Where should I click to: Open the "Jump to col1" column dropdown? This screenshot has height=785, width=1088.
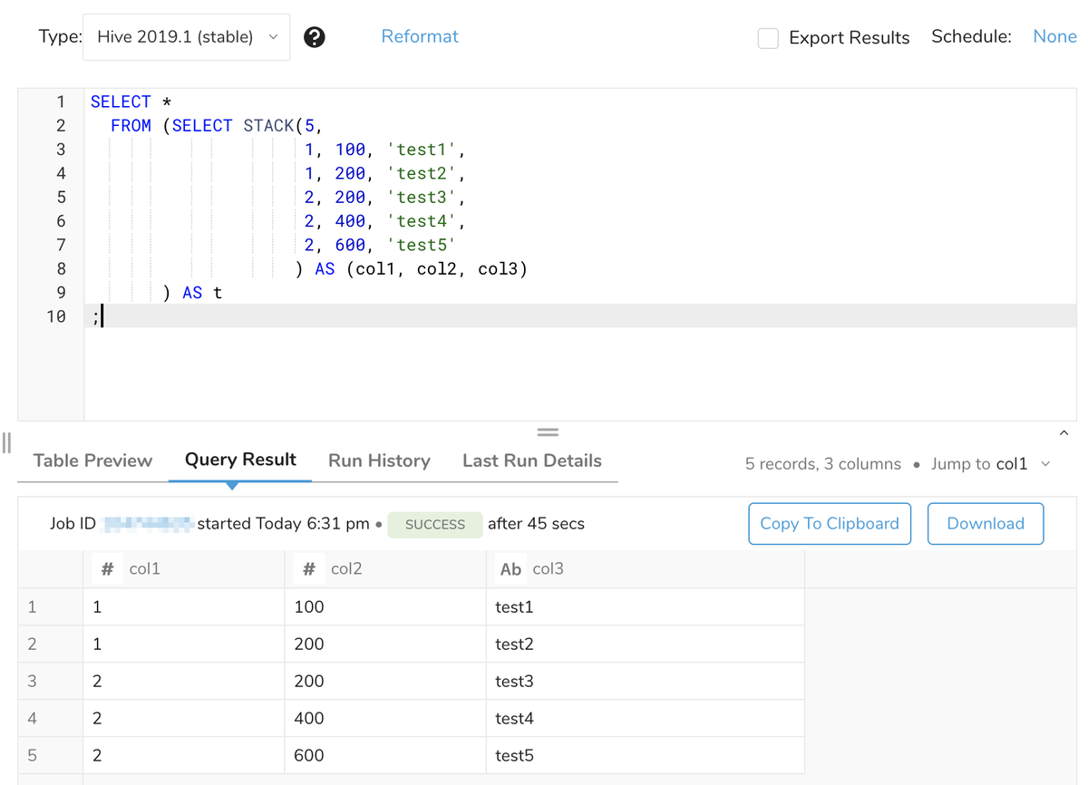pyautogui.click(x=988, y=463)
